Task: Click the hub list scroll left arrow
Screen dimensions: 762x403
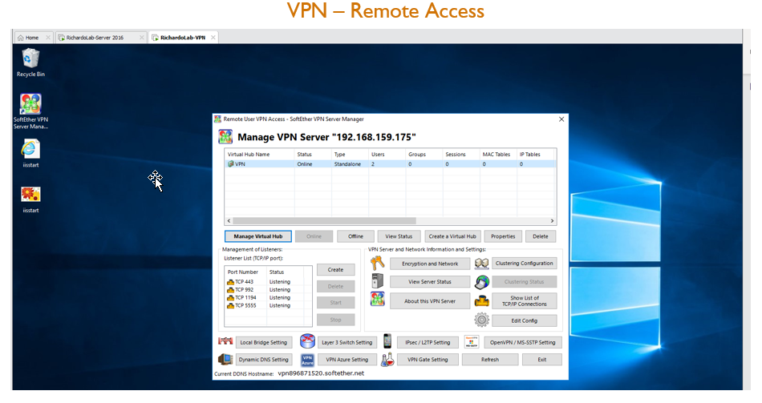Action: [x=229, y=220]
